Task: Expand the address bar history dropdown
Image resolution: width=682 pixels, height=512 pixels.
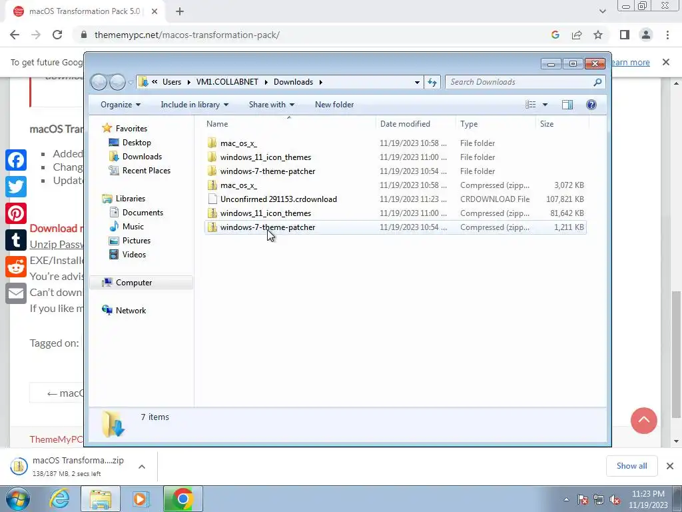Action: point(417,82)
